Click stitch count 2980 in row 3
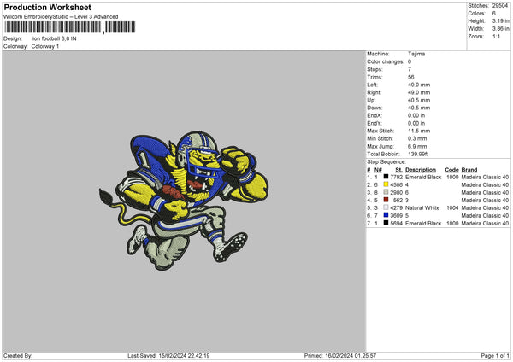 tap(396, 192)
